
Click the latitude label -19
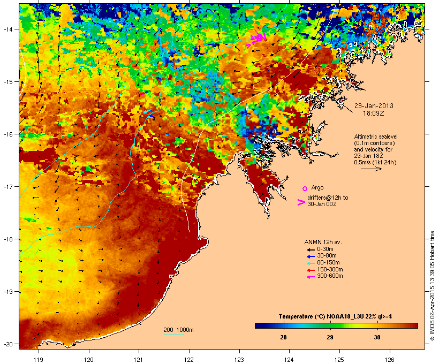7,292
